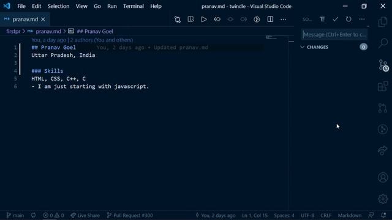Click Ln 1, Col 15 in status bar

point(255,215)
